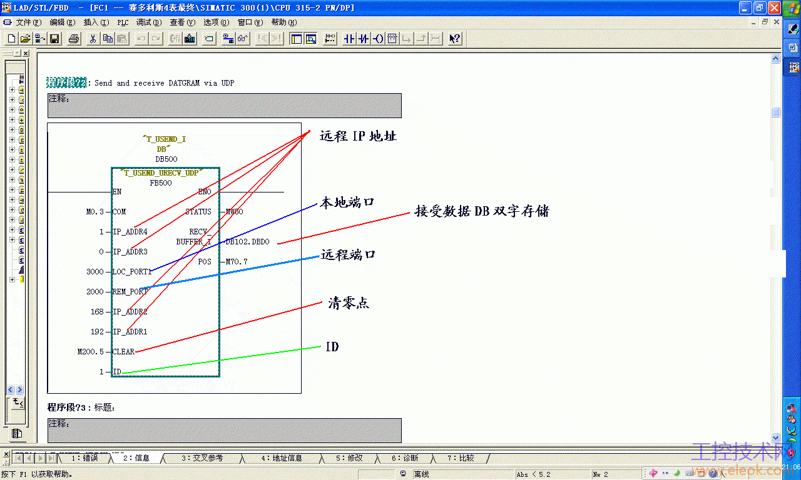Print using the printer toolbar icon
The height and width of the screenshot is (480, 801).
[74, 39]
